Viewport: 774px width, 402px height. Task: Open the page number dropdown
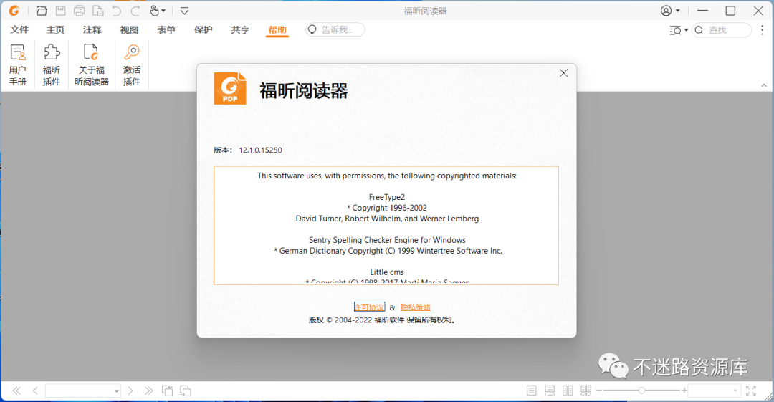coord(117,391)
